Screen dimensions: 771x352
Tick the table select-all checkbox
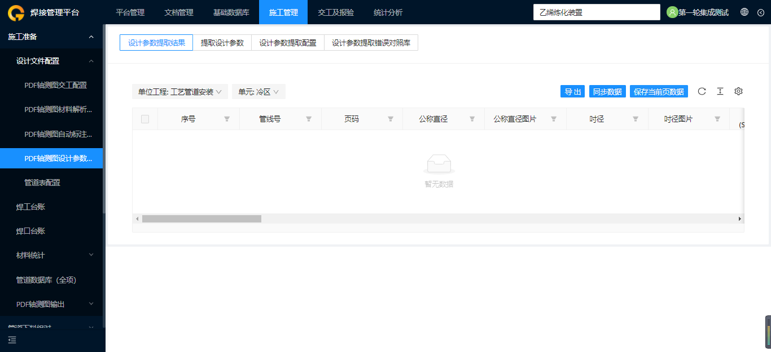pyautogui.click(x=145, y=119)
